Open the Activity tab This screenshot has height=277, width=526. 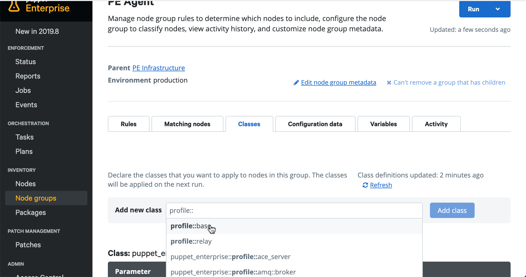coord(436,124)
